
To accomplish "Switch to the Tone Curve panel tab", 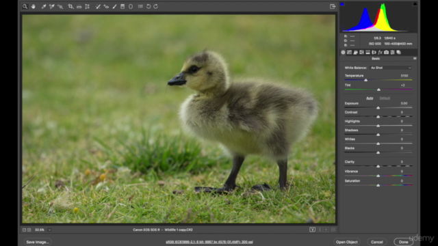I will (349, 52).
